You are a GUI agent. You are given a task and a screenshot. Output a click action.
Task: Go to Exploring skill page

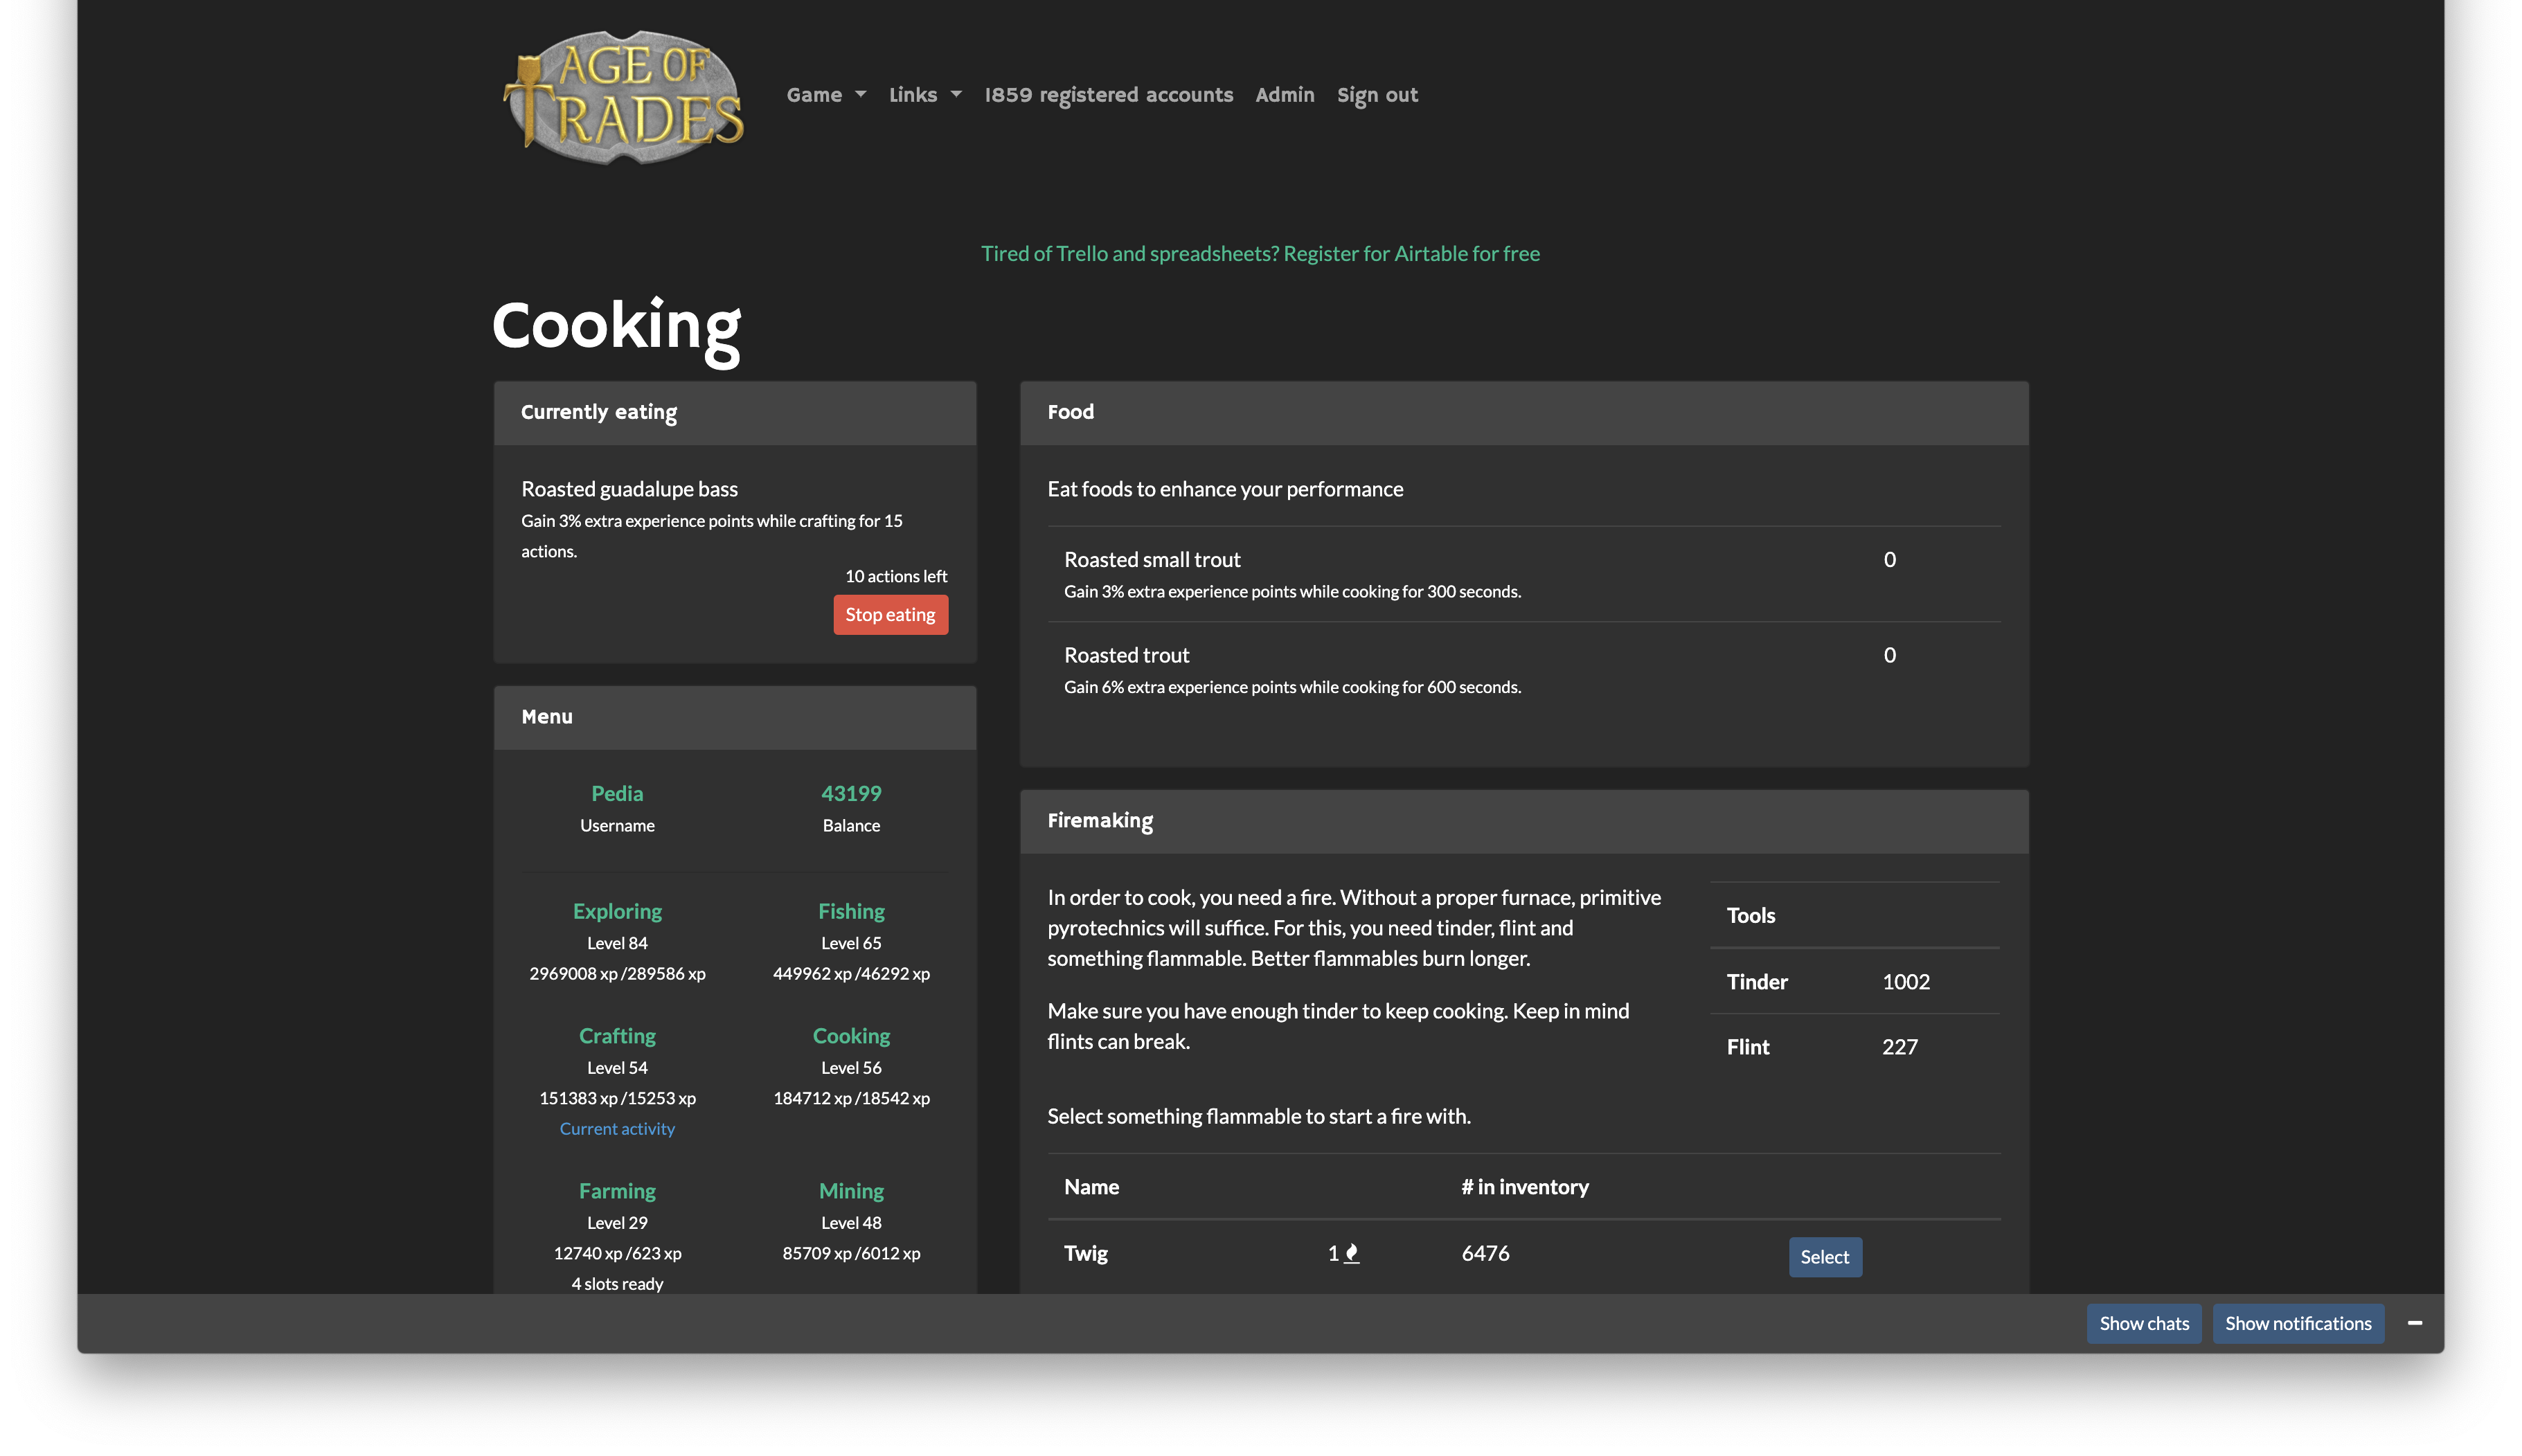pyautogui.click(x=617, y=911)
